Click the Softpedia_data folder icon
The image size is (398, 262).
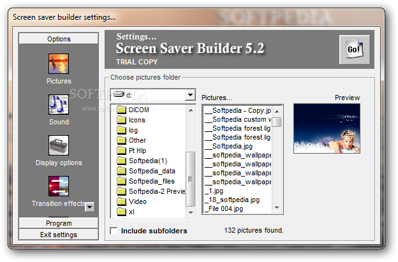[x=122, y=171]
